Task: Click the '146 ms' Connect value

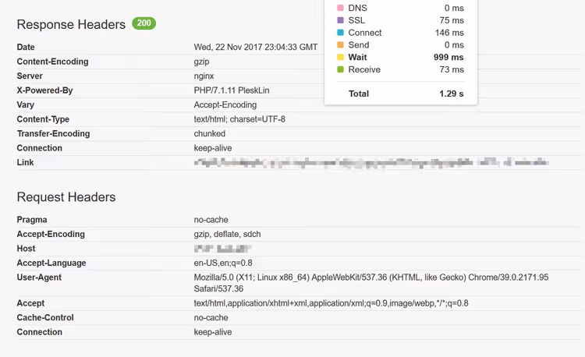Action: pyautogui.click(x=449, y=33)
